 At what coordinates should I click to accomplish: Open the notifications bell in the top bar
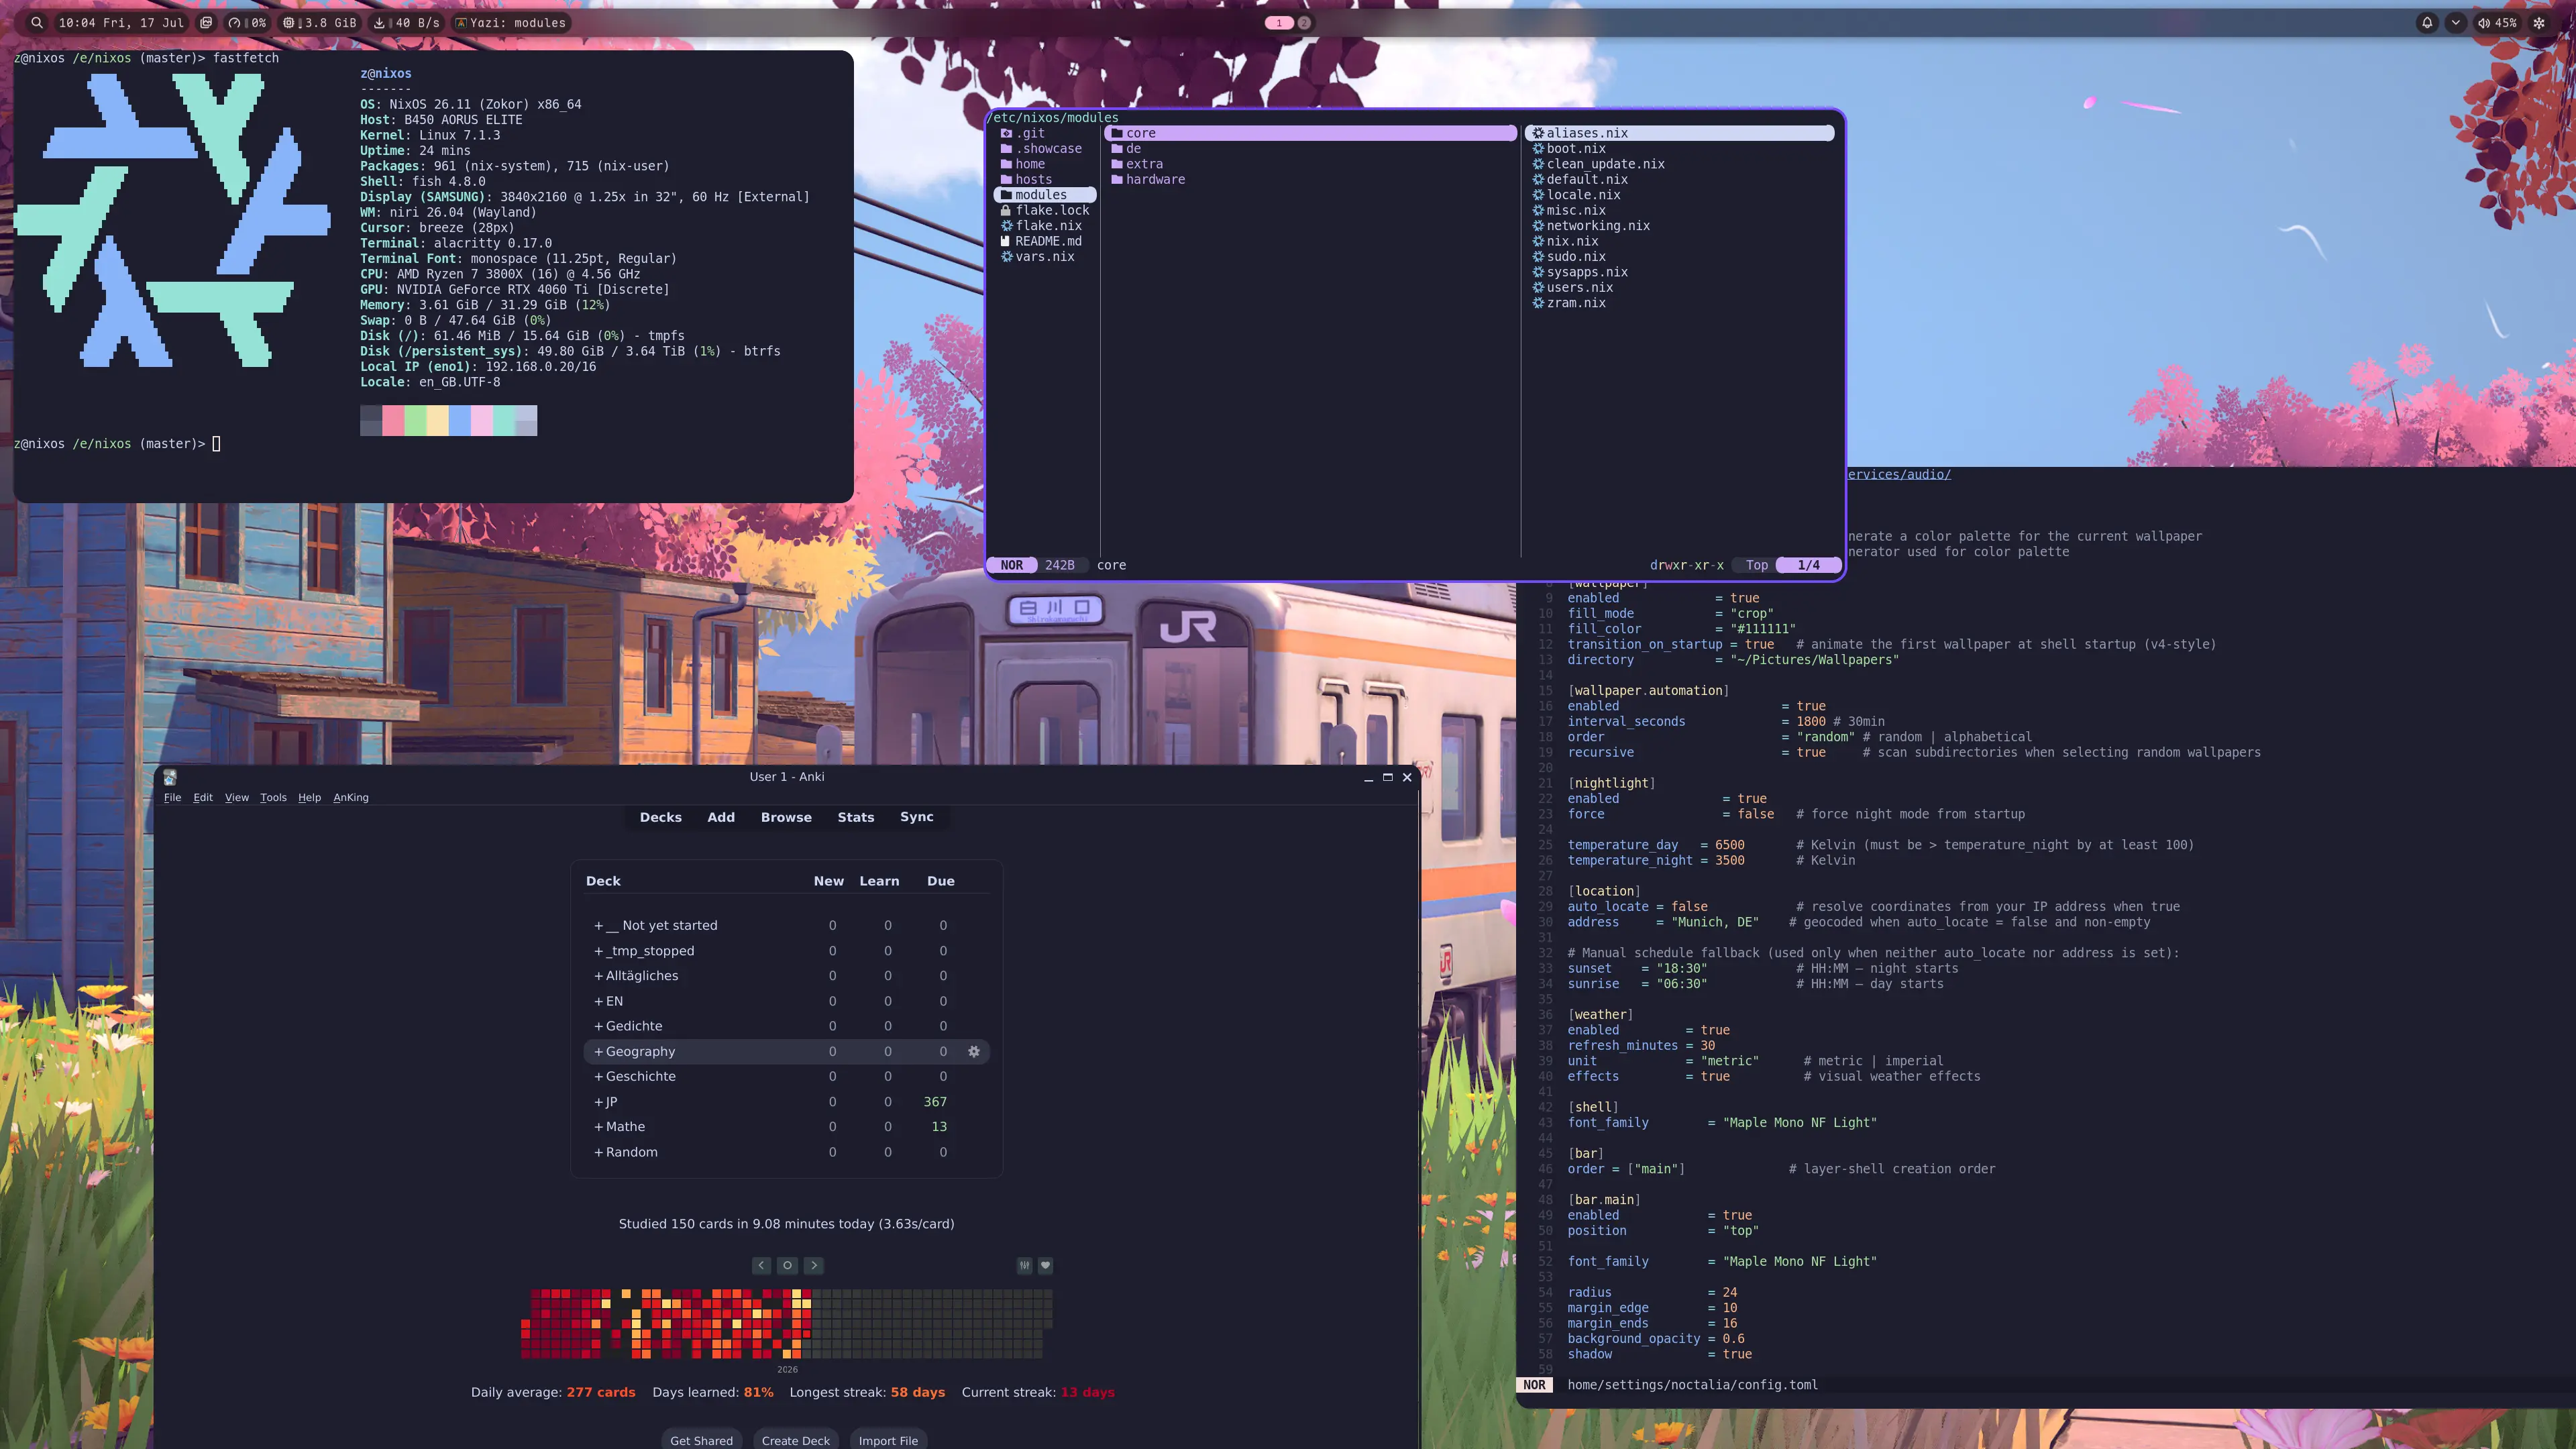[x=2427, y=23]
